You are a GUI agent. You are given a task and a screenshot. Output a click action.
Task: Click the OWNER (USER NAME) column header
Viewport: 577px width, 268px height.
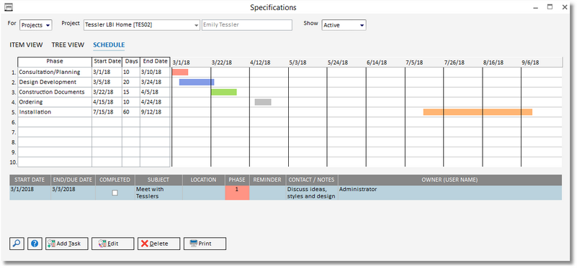[449, 180]
